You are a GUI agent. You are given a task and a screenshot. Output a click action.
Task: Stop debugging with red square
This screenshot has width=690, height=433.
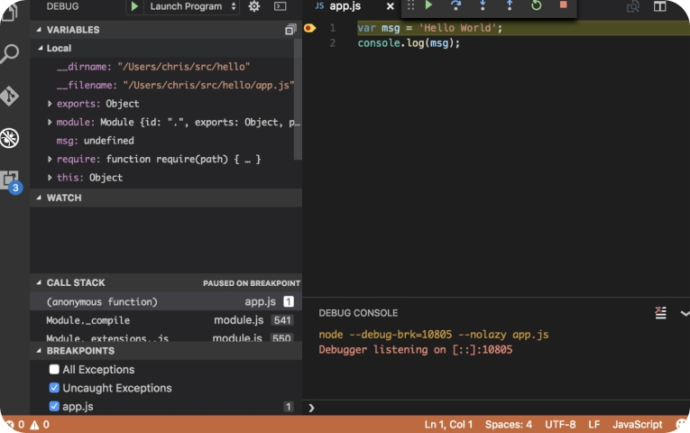click(x=563, y=5)
